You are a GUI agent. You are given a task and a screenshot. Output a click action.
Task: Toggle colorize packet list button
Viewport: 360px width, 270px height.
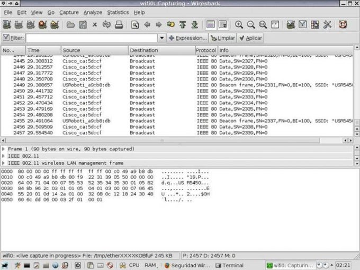pos(211,24)
